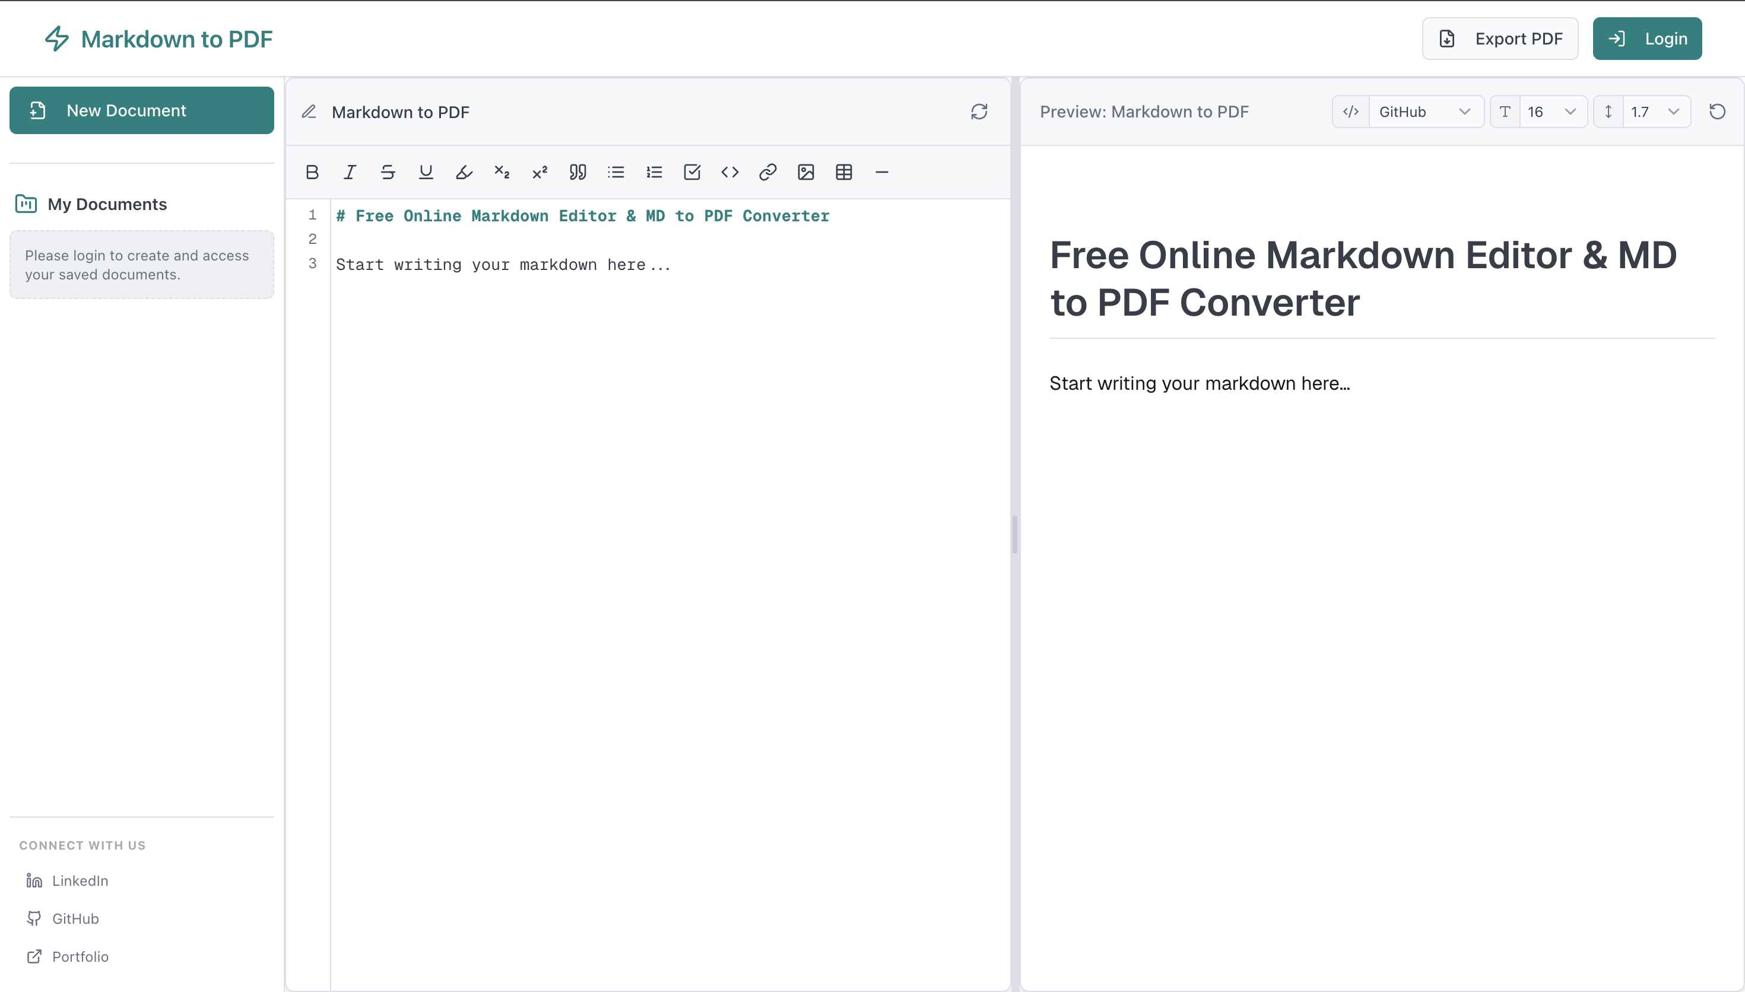Screen dimensions: 1745x992
Task: Select My Documents in the sidebar
Action: coord(107,204)
